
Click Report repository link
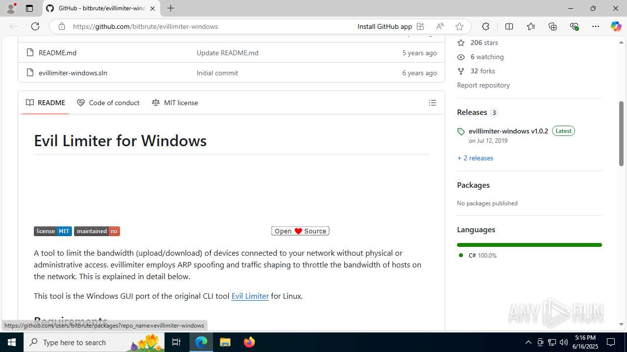click(x=483, y=85)
